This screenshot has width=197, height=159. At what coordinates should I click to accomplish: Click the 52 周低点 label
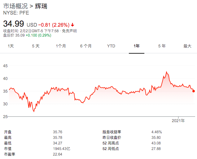point(111,149)
